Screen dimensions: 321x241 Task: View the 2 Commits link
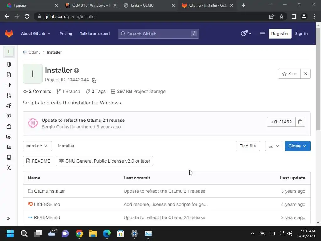pos(37,91)
